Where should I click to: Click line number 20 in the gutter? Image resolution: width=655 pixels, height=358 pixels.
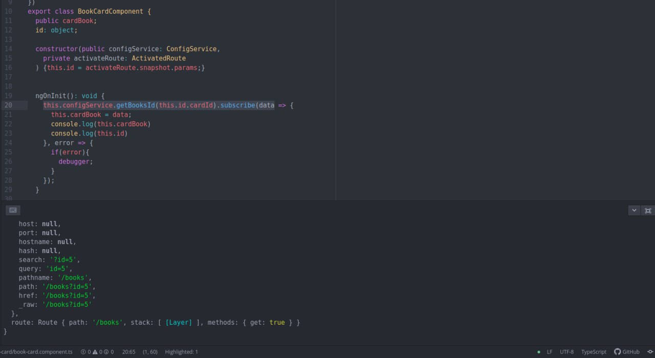(x=8, y=105)
